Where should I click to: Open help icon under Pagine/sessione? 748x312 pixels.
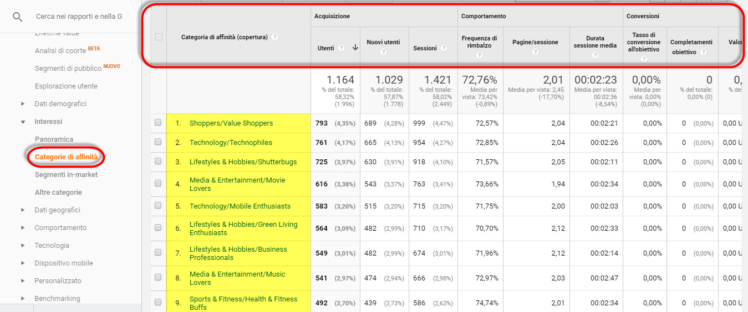point(535,52)
